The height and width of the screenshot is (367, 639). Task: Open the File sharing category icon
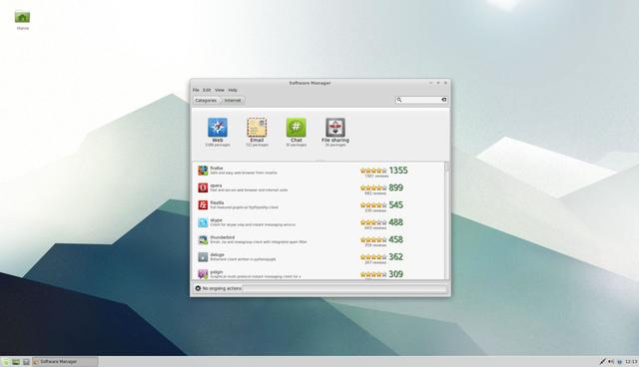(x=335, y=128)
